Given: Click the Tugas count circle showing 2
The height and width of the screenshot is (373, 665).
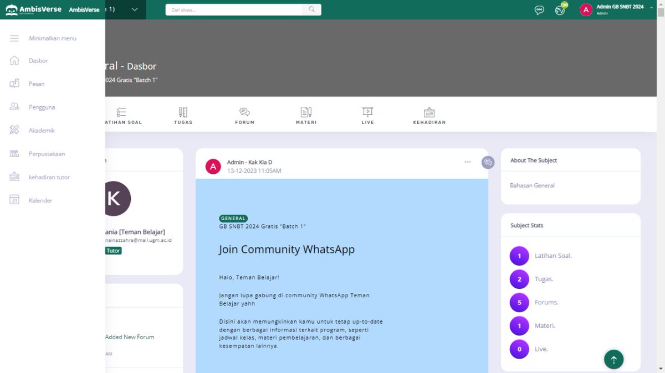Looking at the screenshot, I should [x=519, y=279].
